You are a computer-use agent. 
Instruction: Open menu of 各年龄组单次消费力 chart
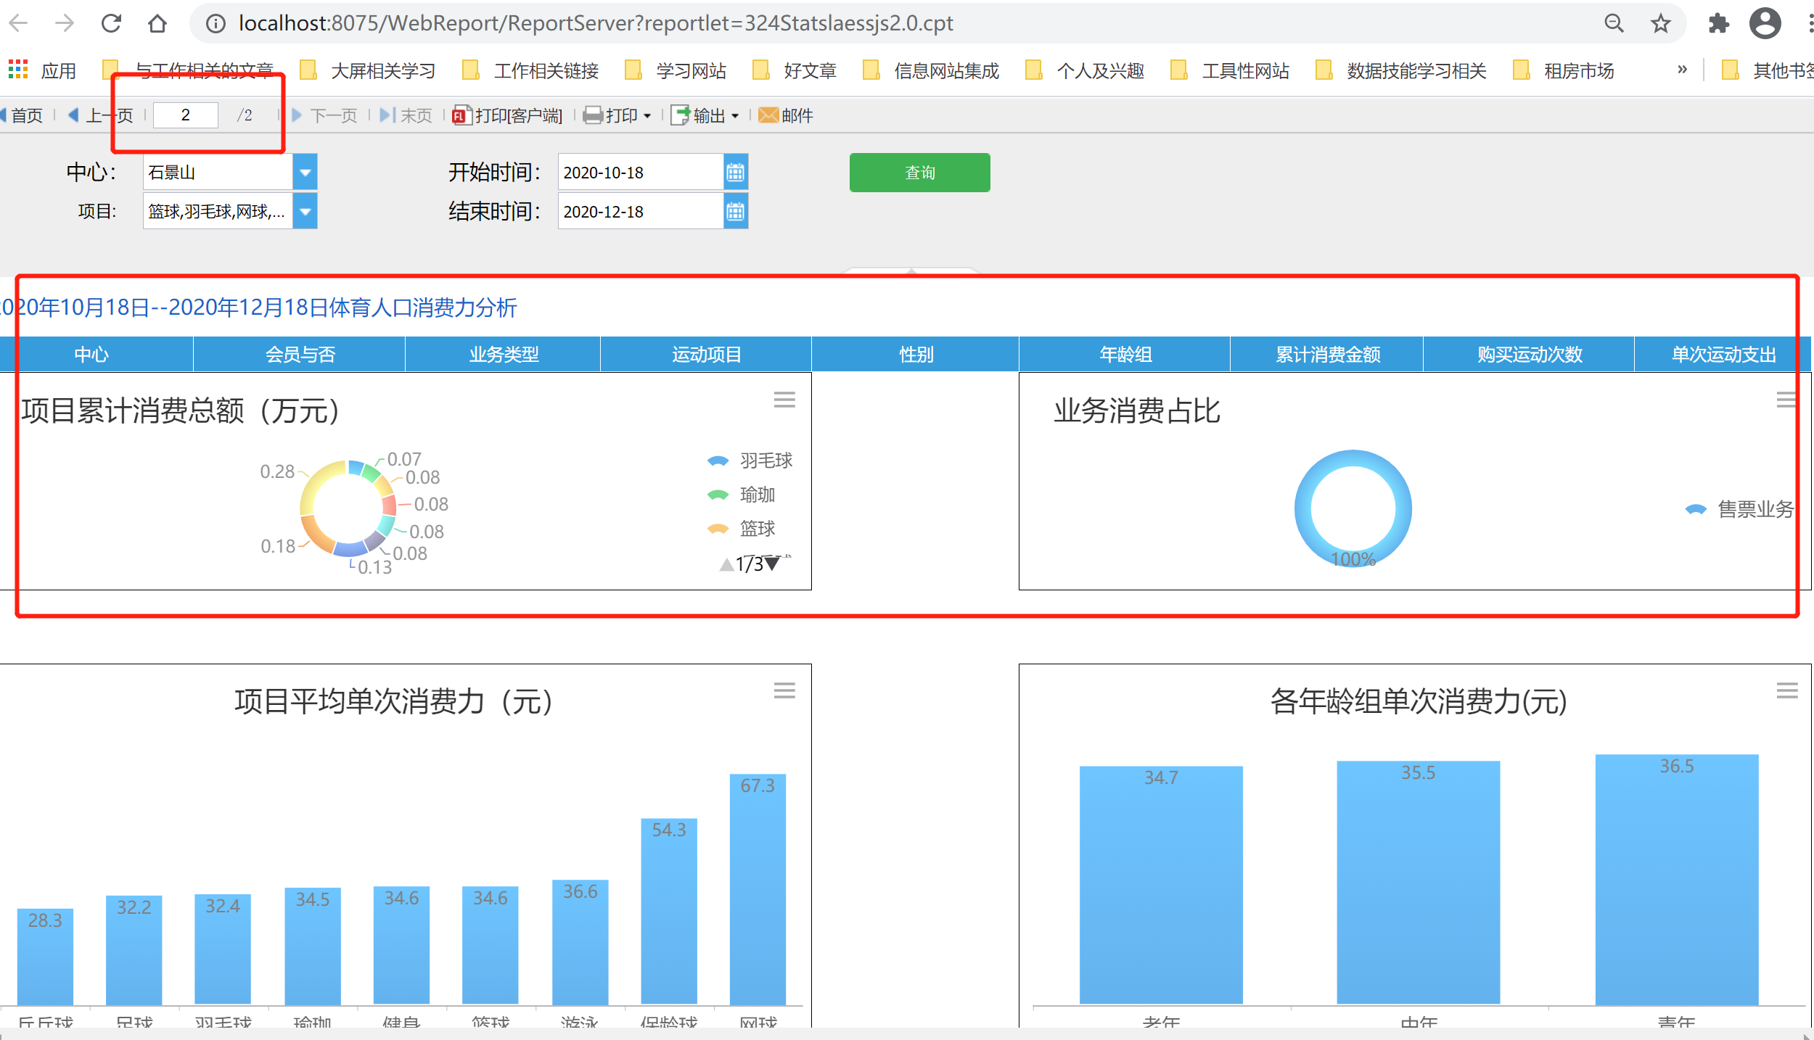click(x=1786, y=690)
